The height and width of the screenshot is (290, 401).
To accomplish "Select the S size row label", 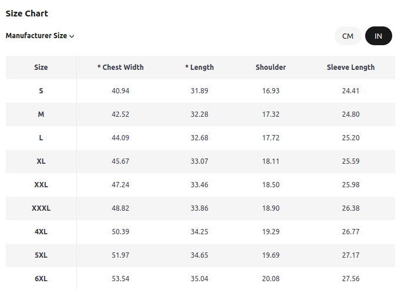I will [x=41, y=91].
